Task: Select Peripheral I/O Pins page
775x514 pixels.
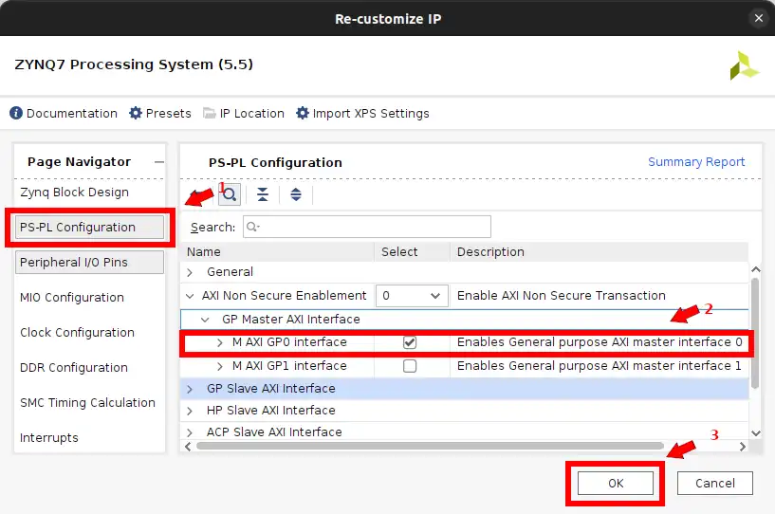Action: [x=89, y=262]
